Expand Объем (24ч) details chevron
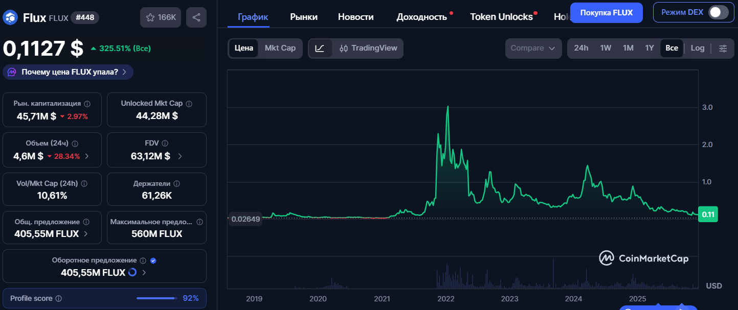 pos(88,156)
